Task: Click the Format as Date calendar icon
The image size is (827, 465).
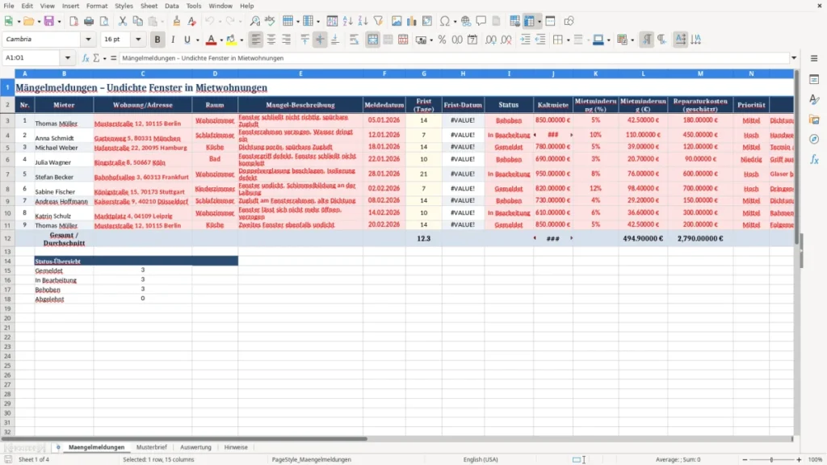Action: [x=472, y=40]
